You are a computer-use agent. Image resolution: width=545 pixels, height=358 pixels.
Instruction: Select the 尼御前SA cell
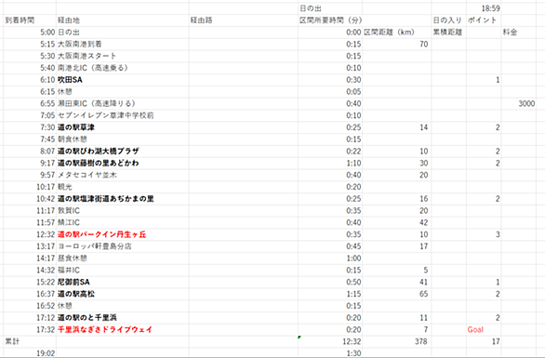coord(123,282)
